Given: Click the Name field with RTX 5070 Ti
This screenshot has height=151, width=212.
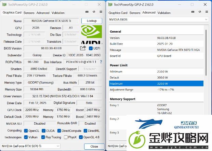Looking at the screenshot, I should (51, 21).
